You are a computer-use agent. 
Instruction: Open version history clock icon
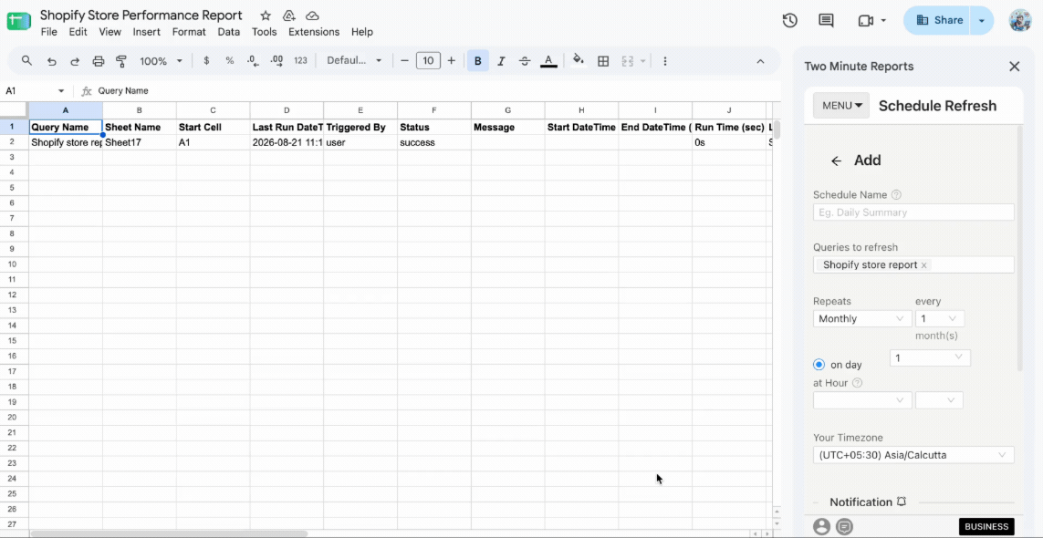pos(789,21)
